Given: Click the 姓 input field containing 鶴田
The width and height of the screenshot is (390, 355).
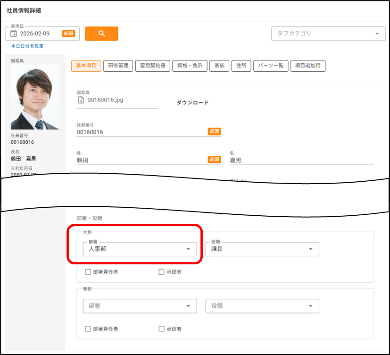Looking at the screenshot, I should point(141,160).
